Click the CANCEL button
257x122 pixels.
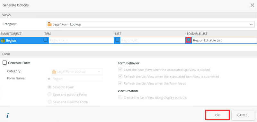(x=243, y=115)
